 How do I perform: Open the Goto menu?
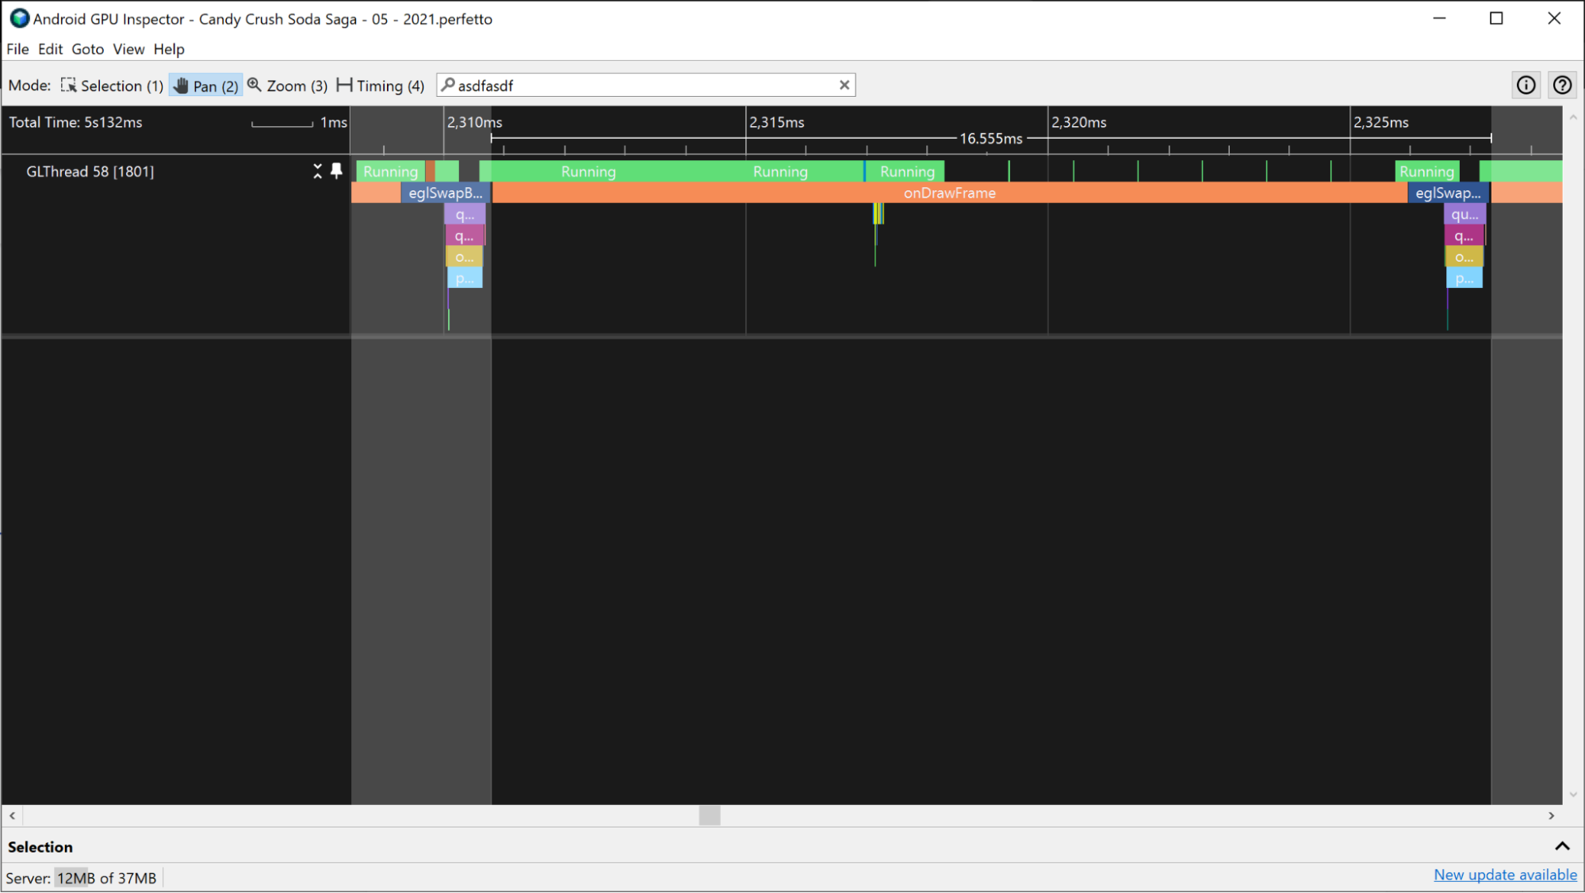[x=85, y=49]
